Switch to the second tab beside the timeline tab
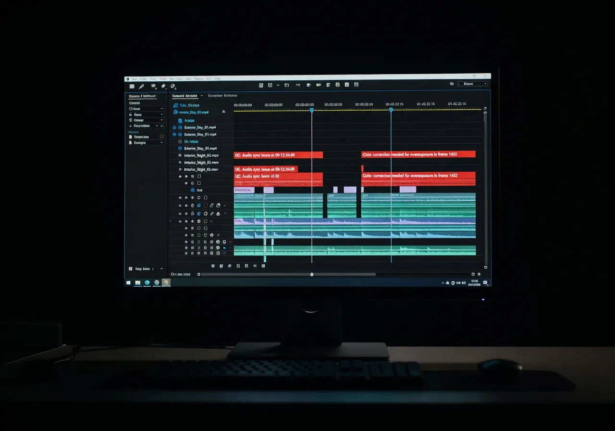This screenshot has height=431, width=615. tap(222, 96)
